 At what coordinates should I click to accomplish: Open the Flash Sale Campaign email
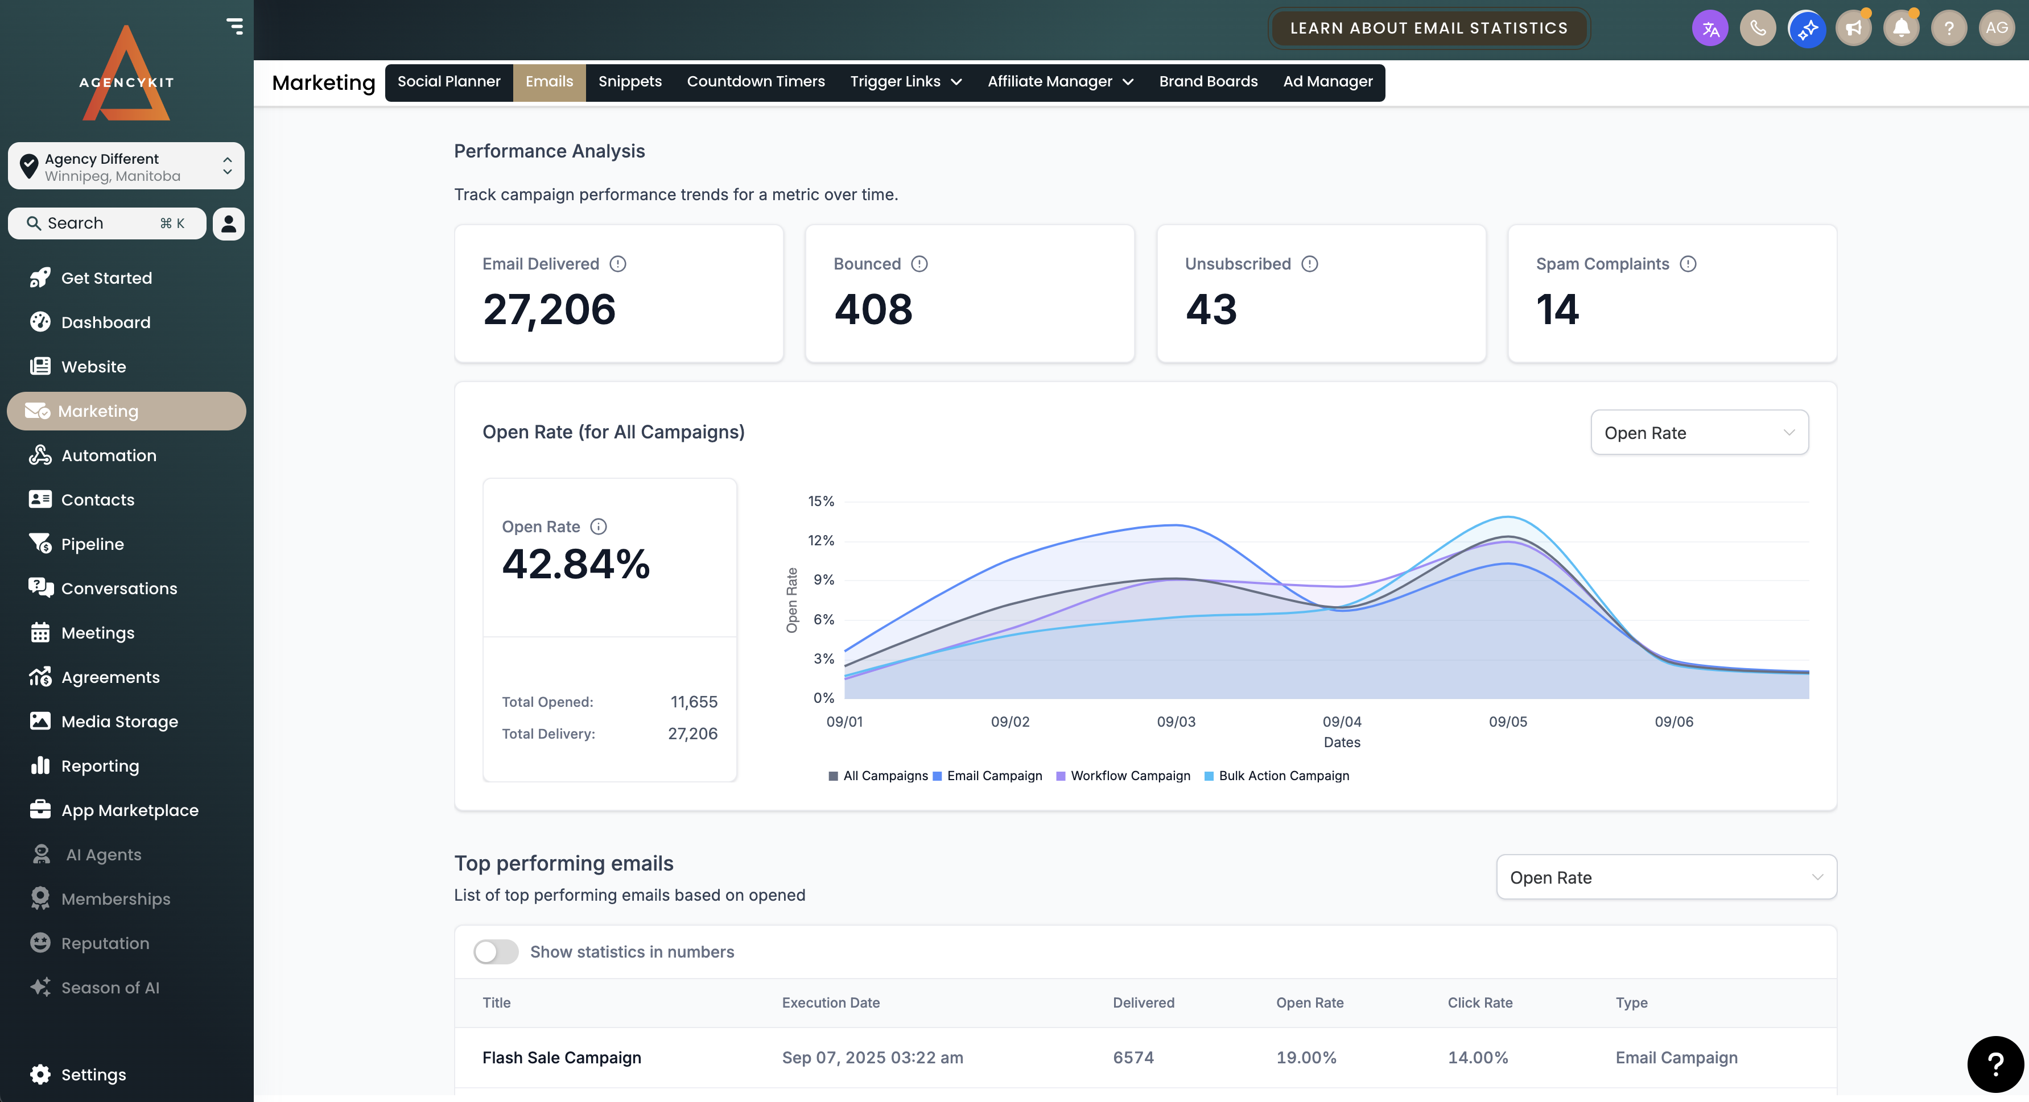pyautogui.click(x=562, y=1057)
